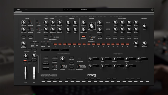Toggle the Duophonic preset button

pos(46,57)
